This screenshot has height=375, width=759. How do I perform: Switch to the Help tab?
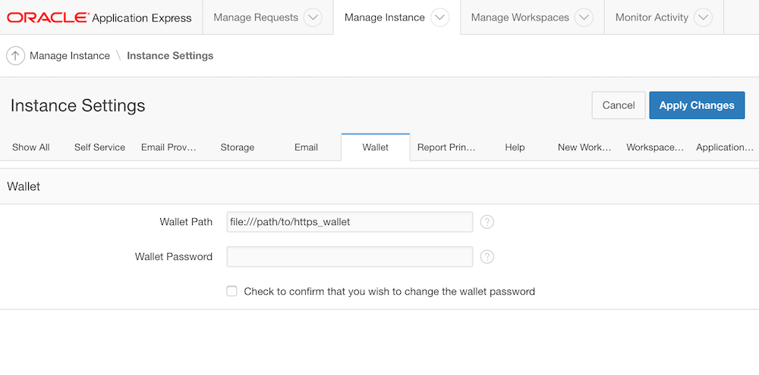tap(515, 148)
